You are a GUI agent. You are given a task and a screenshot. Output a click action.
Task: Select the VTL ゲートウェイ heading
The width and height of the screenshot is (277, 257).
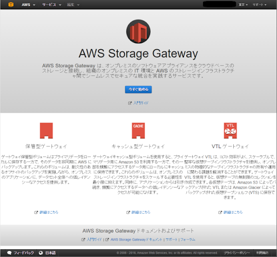(x=230, y=147)
